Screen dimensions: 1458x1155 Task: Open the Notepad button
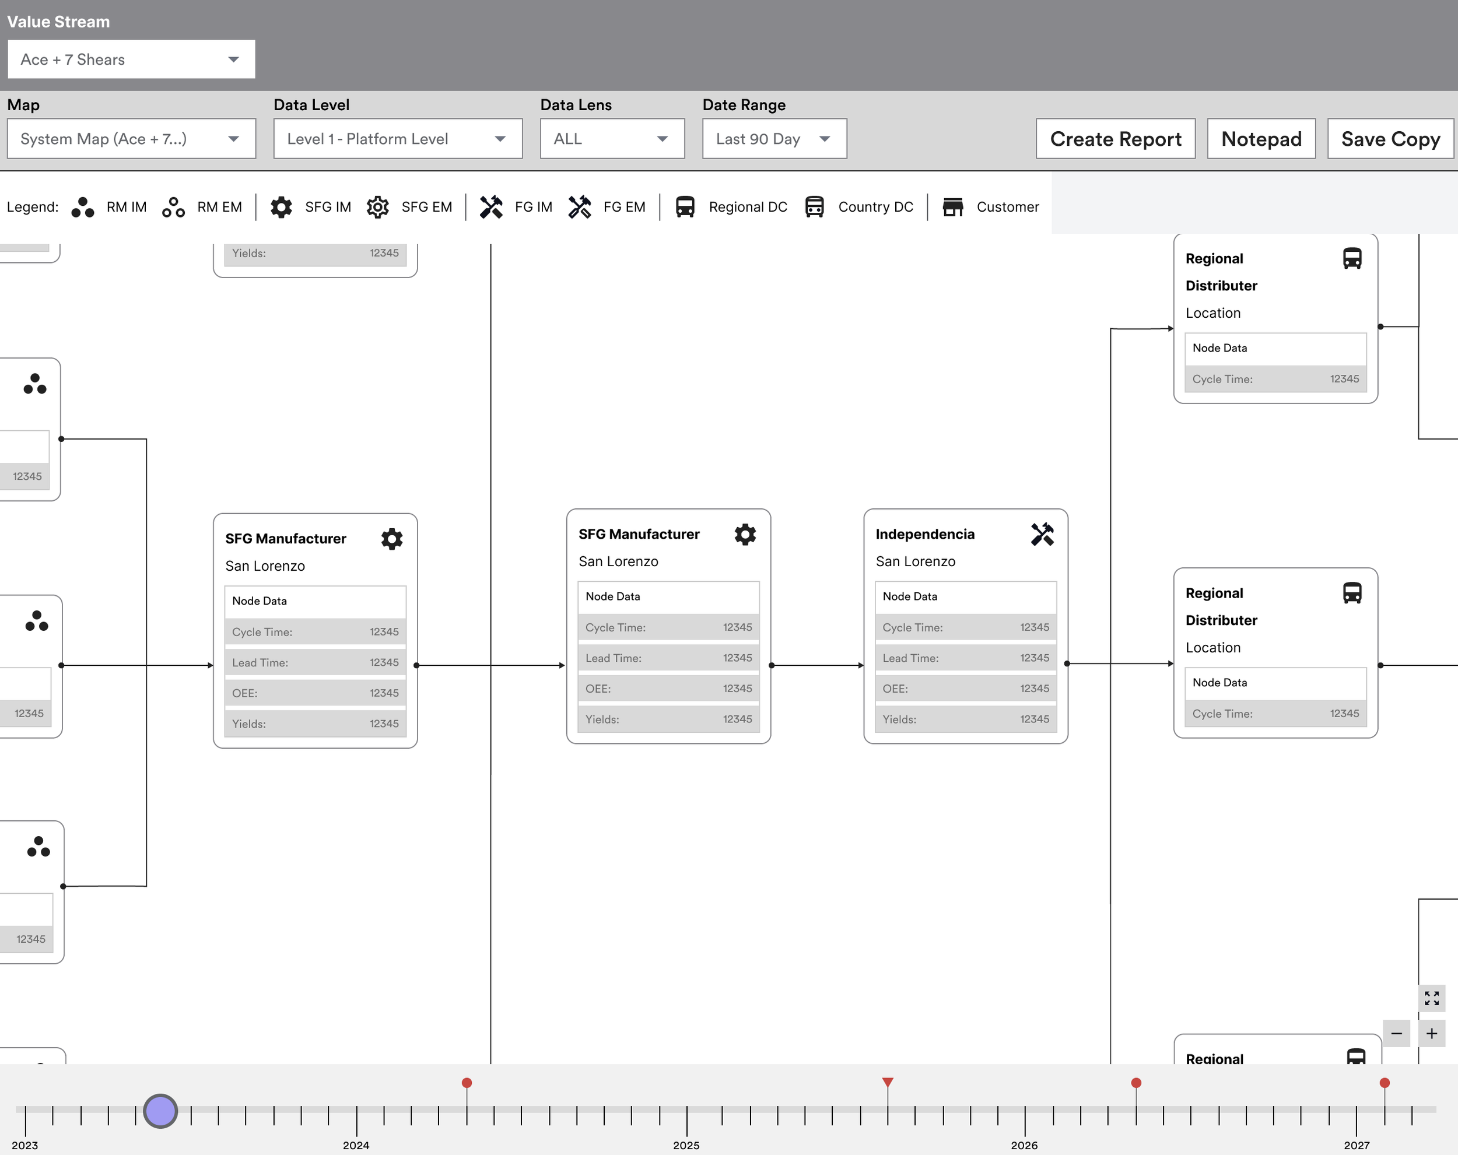pyautogui.click(x=1261, y=139)
